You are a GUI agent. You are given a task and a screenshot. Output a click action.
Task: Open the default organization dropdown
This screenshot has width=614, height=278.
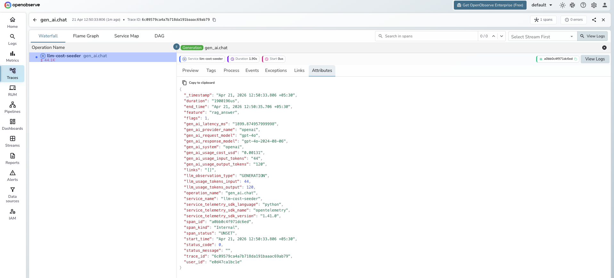[x=542, y=5]
